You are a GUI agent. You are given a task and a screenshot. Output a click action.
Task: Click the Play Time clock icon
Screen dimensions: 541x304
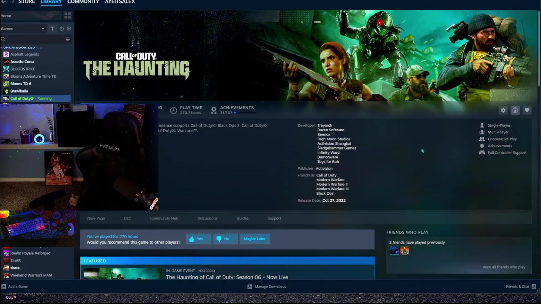click(173, 110)
